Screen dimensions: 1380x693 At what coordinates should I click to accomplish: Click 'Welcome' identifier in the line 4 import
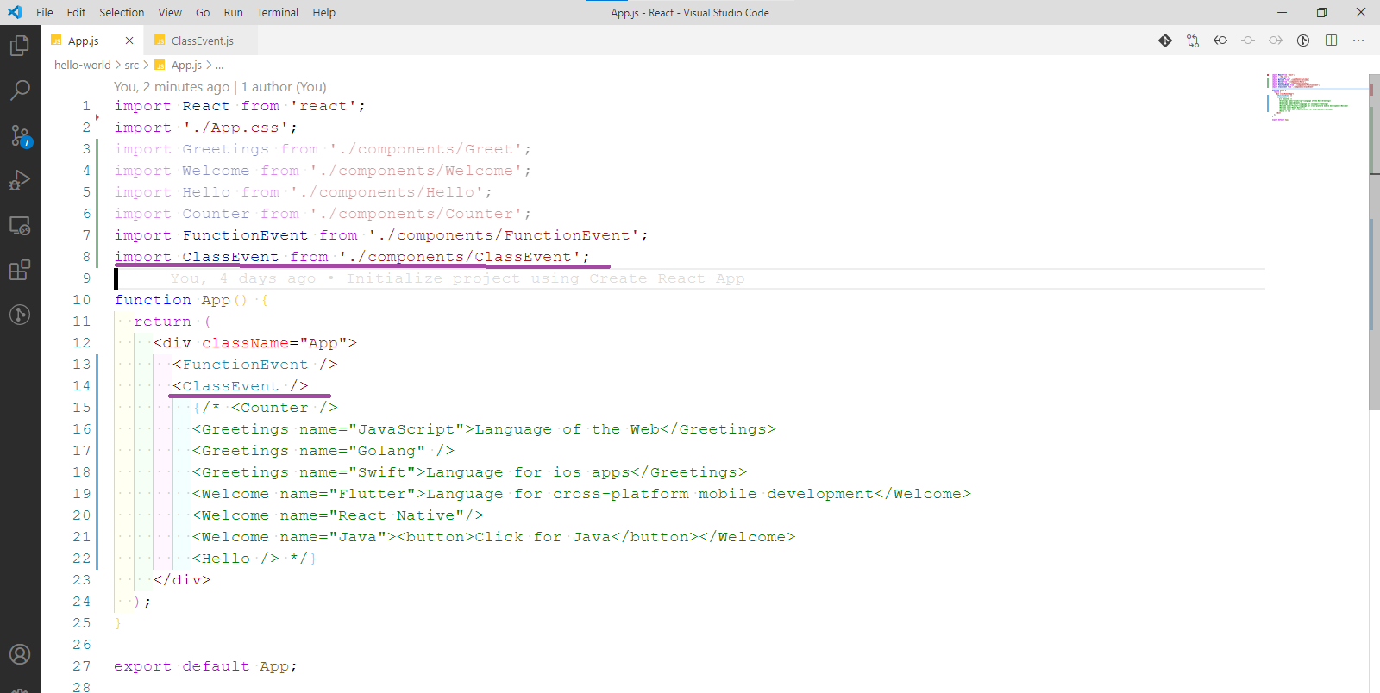click(216, 171)
